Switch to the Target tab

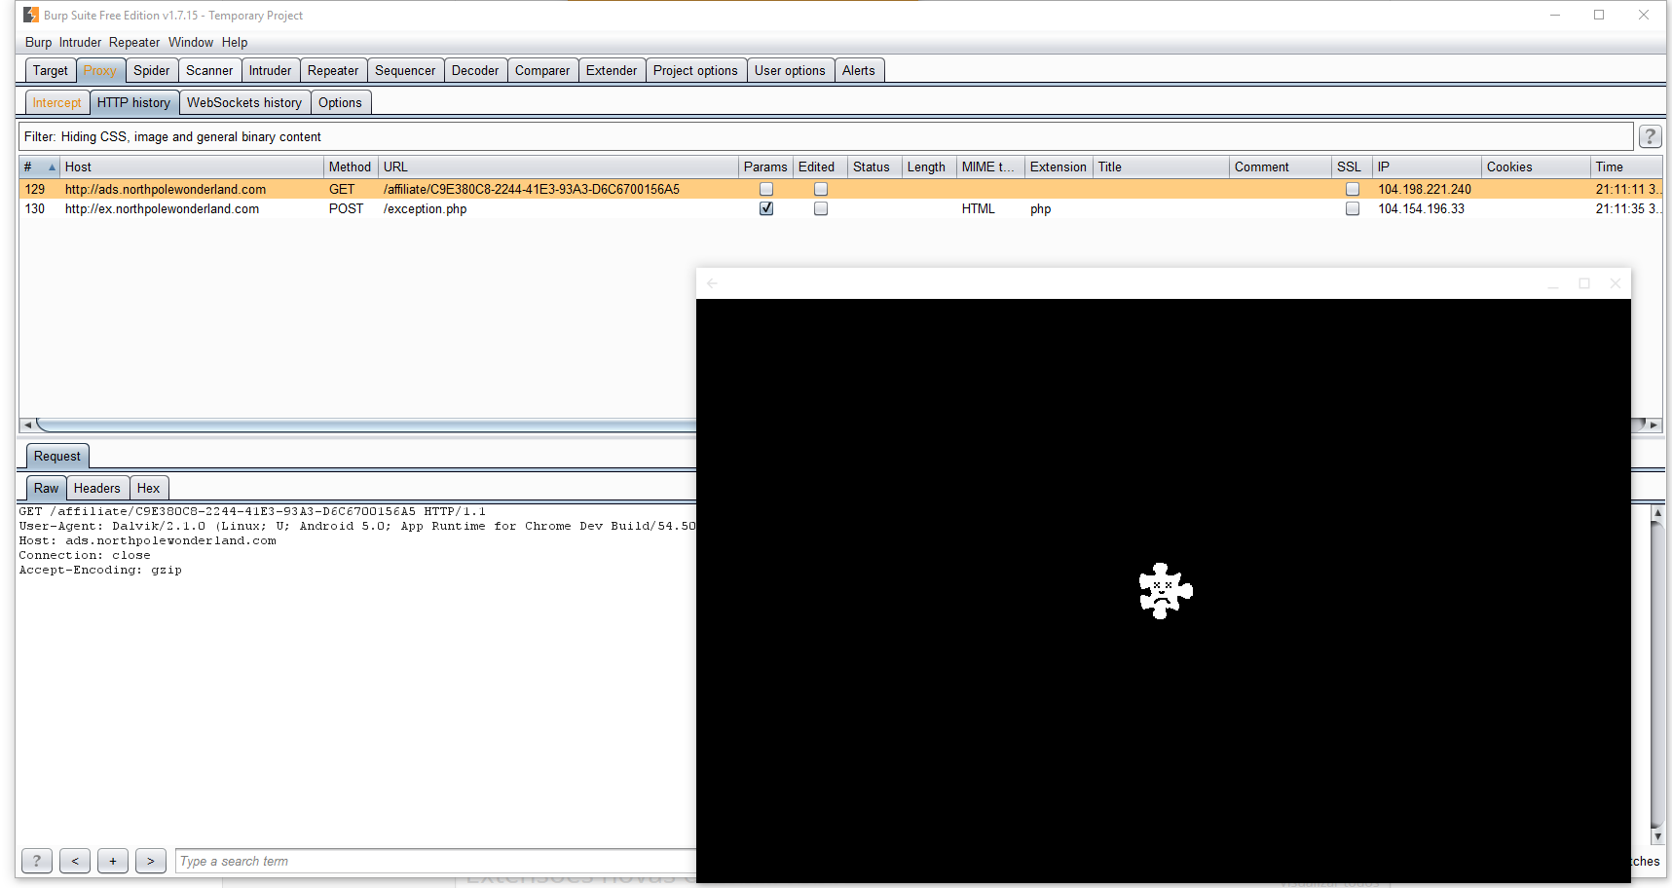[x=51, y=70]
